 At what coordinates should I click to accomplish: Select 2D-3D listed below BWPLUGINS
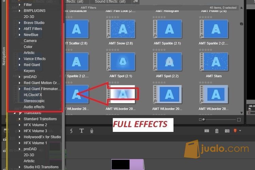pyautogui.click(x=29, y=17)
